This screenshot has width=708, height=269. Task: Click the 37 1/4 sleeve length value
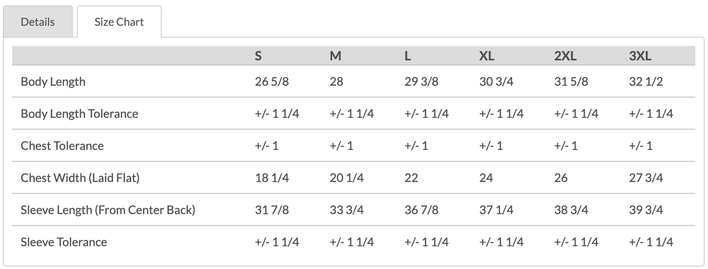(496, 210)
